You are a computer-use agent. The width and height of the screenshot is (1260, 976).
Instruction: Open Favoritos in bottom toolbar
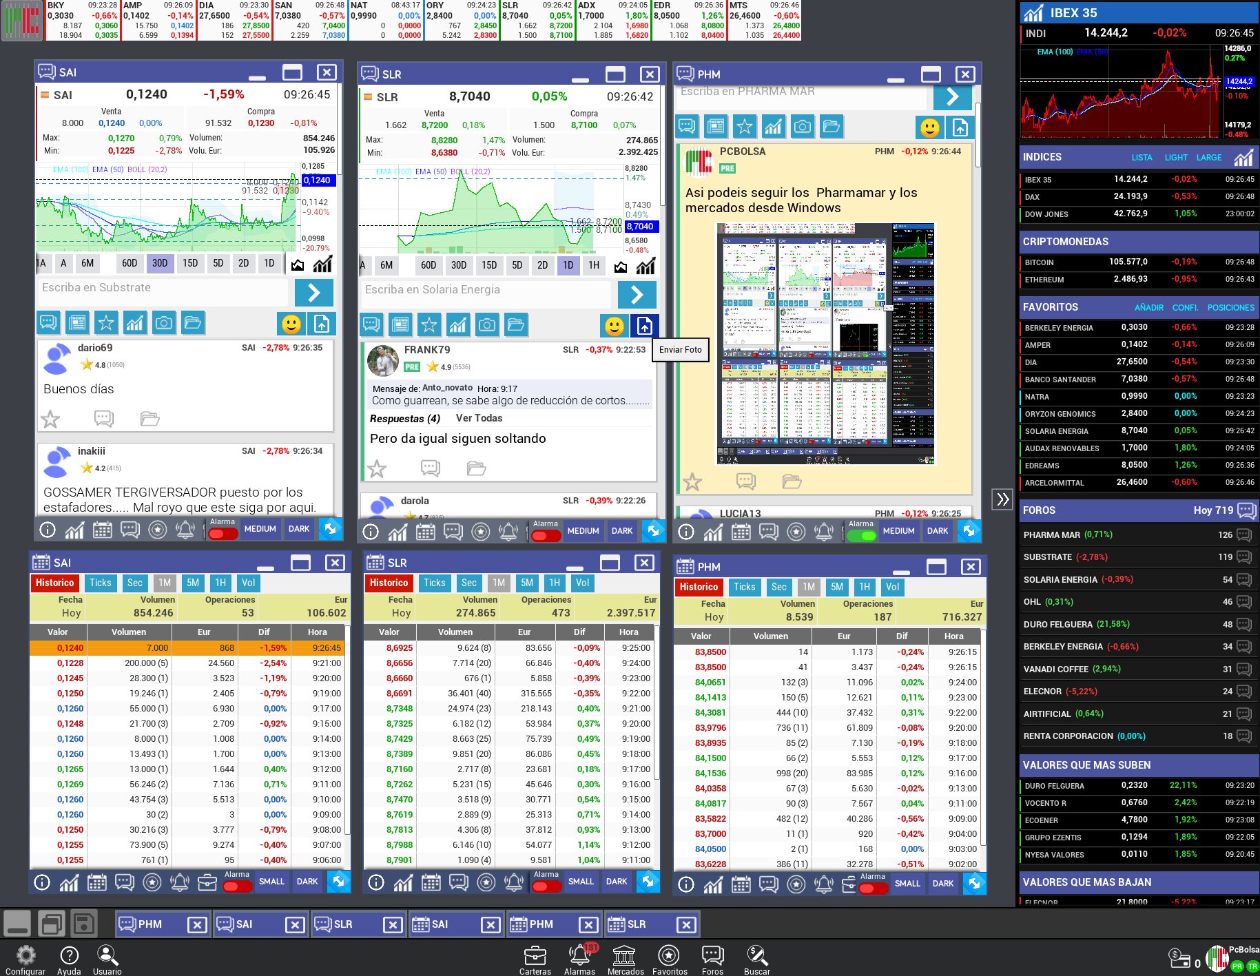tap(669, 959)
